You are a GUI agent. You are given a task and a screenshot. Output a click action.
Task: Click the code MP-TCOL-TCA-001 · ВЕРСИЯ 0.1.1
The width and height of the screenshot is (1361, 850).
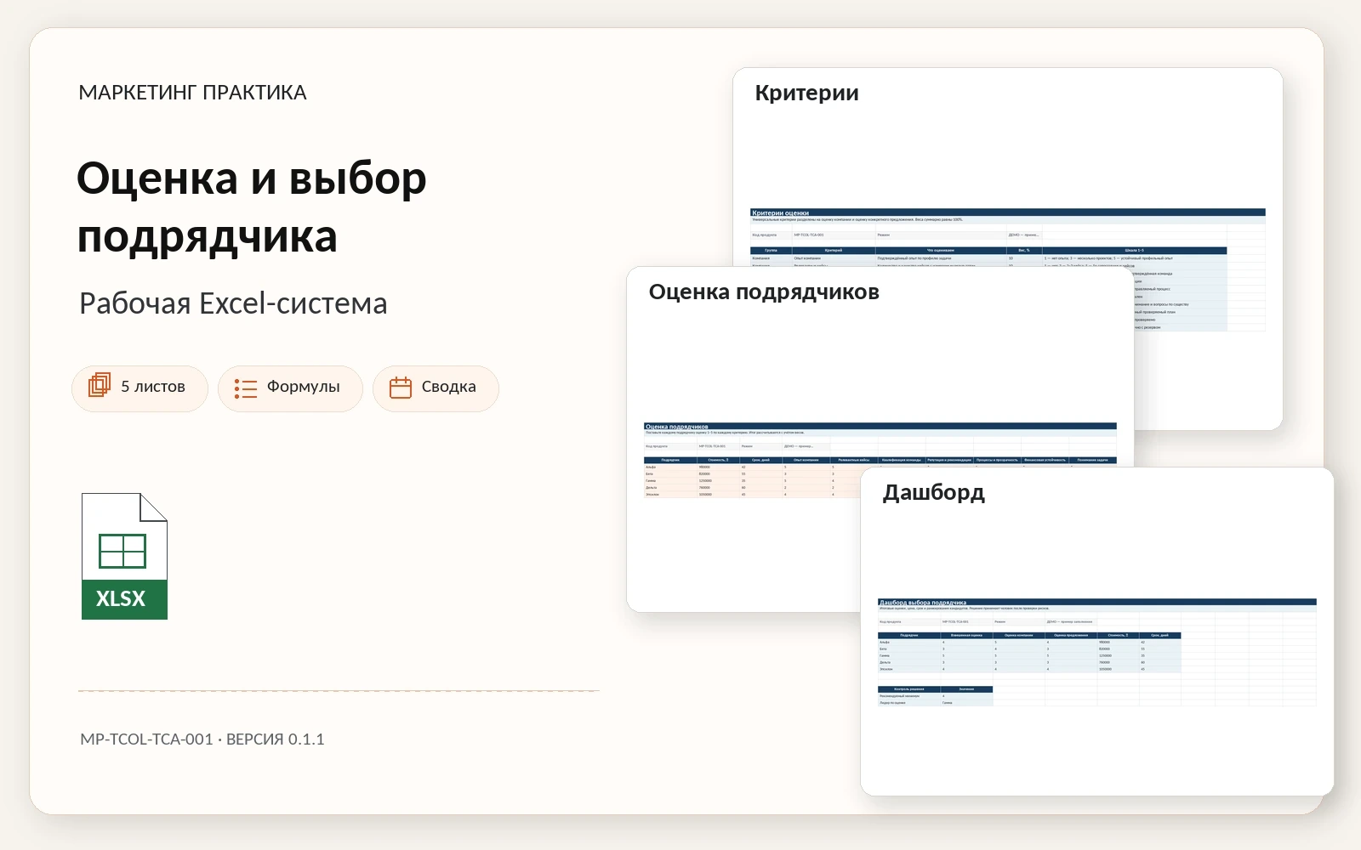coord(202,739)
